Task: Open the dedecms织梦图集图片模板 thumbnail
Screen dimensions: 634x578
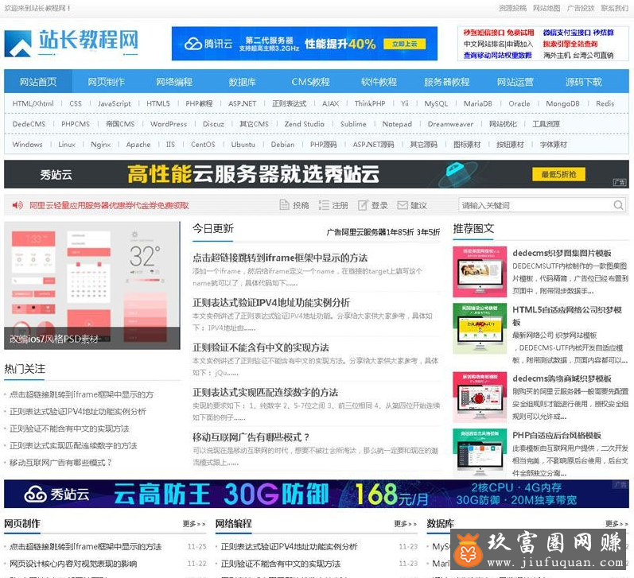Action: [x=480, y=272]
